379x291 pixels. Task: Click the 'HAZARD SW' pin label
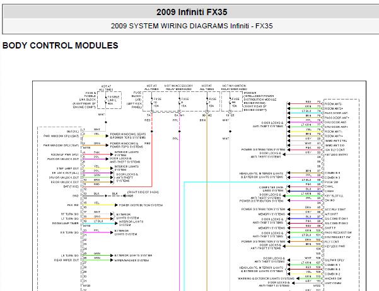pos(333,278)
